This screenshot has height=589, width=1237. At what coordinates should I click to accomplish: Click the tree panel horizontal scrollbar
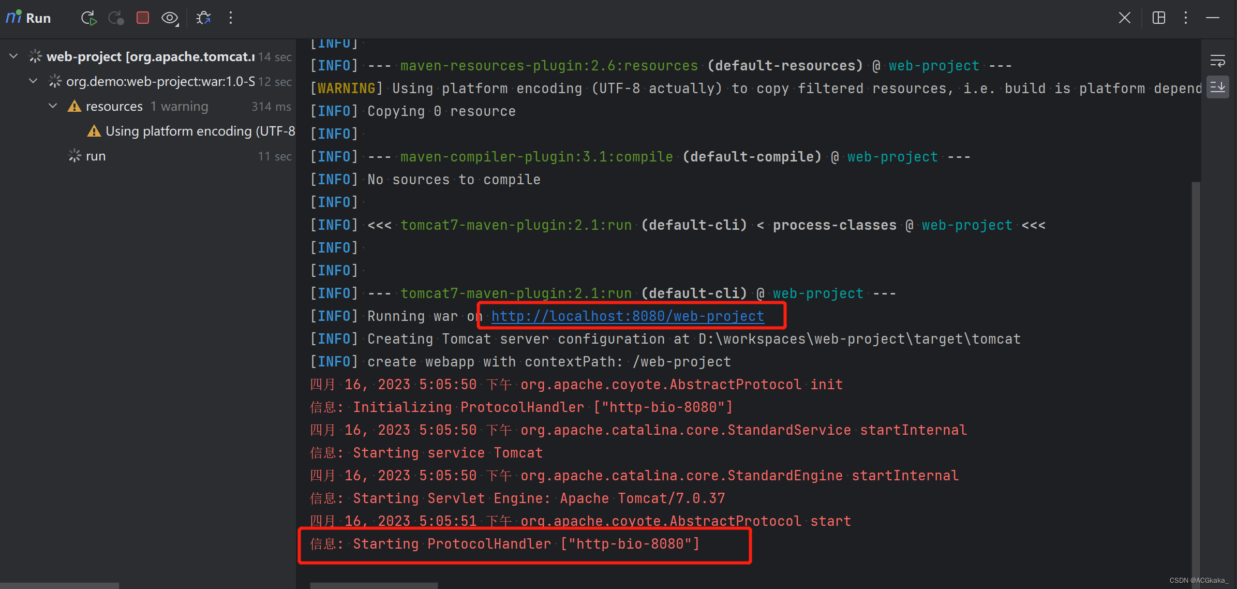pyautogui.click(x=59, y=585)
